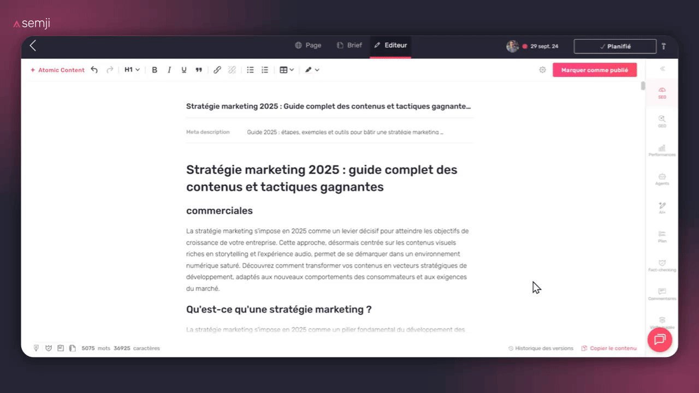Screen dimensions: 699x393
Task: Switch to the Page tab
Action: (x=308, y=45)
